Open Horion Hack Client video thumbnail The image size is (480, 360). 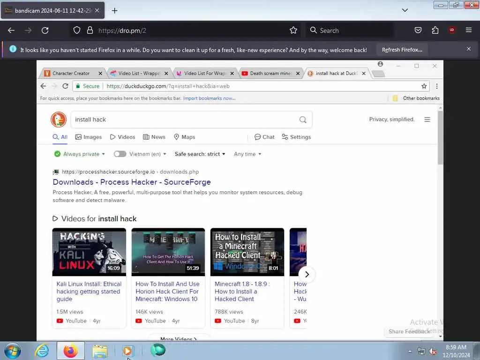168,252
